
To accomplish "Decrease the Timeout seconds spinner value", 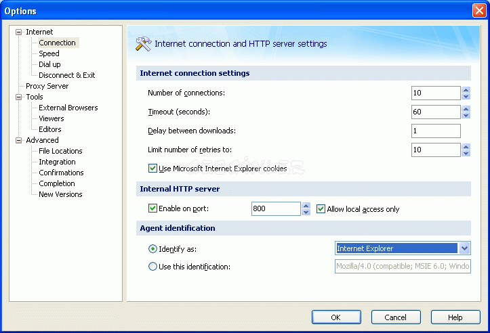I will point(466,116).
